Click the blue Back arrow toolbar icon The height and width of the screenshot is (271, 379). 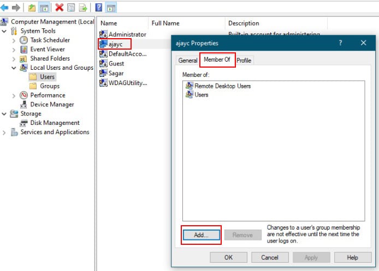pyautogui.click(x=4, y=8)
